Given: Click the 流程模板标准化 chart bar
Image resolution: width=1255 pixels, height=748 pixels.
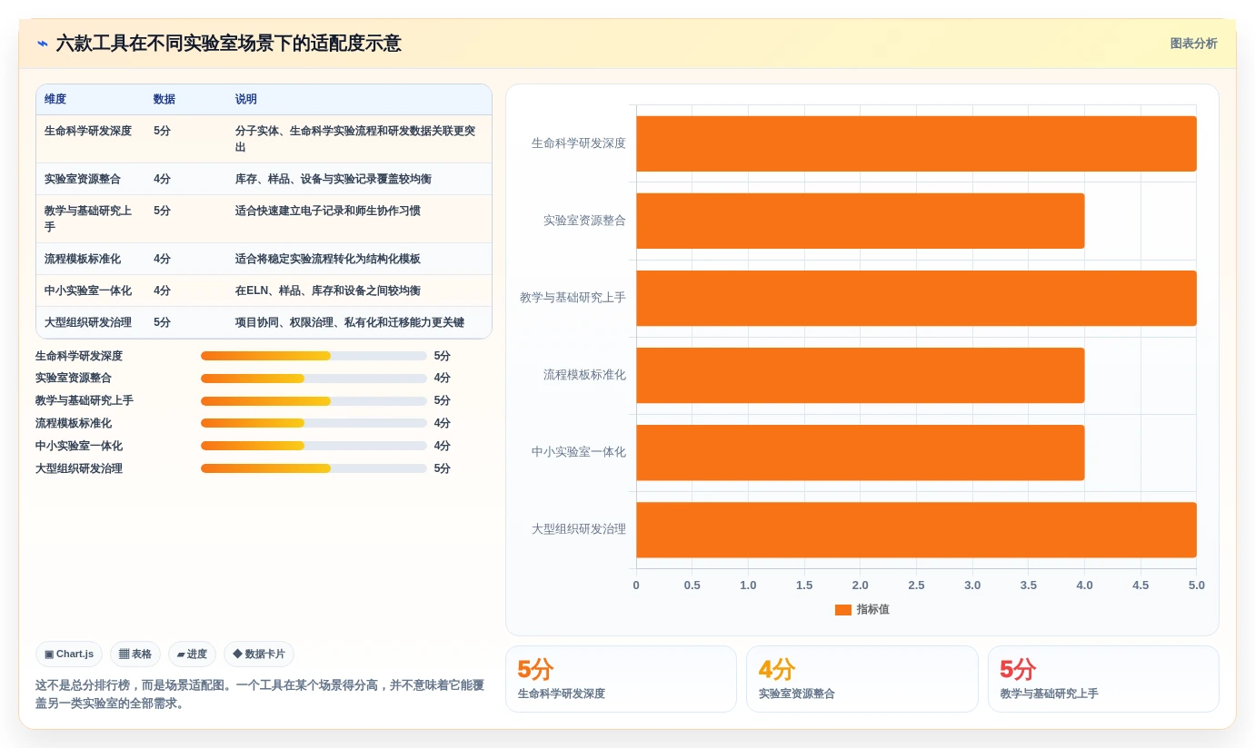Looking at the screenshot, I should tap(861, 375).
